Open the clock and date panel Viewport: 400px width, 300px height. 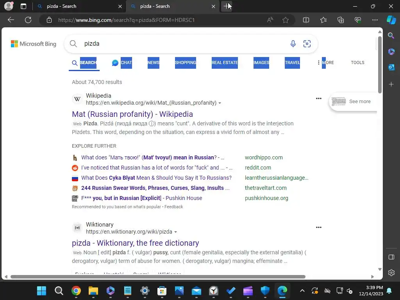pyautogui.click(x=371, y=291)
